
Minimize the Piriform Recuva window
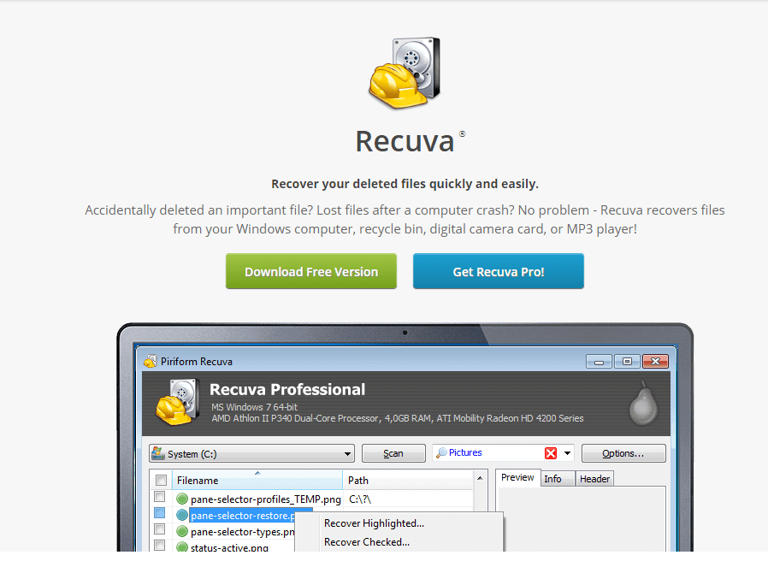click(599, 362)
